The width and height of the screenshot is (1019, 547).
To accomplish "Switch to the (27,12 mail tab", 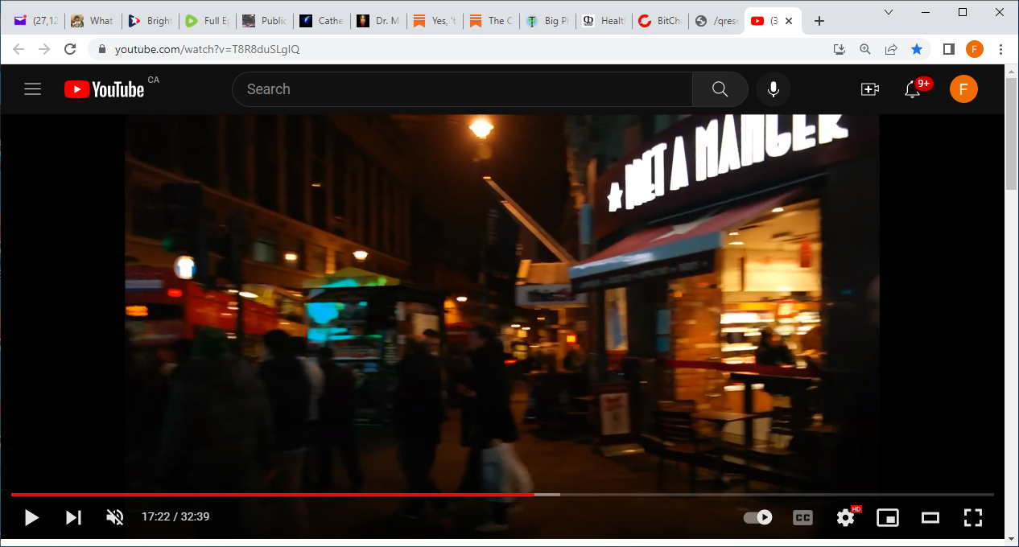I will tap(36, 21).
